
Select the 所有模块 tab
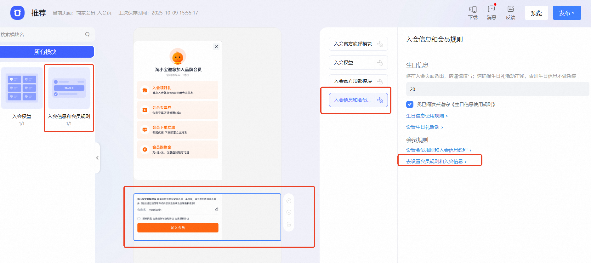pos(45,52)
